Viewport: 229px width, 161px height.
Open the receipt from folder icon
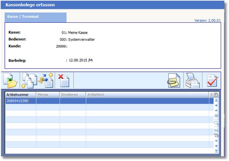(10, 81)
